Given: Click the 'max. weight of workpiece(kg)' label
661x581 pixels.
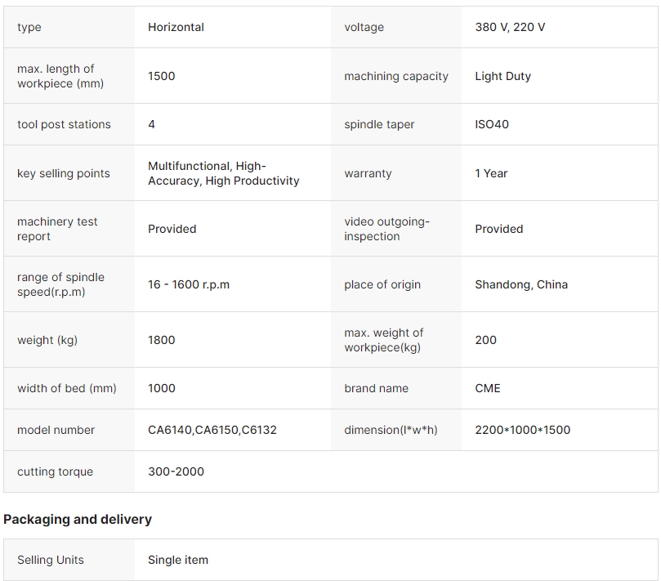Looking at the screenshot, I should (384, 340).
